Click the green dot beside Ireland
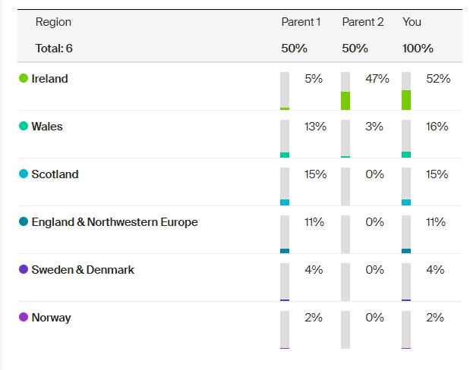Screen dimensions: 470x370 click(x=24, y=79)
